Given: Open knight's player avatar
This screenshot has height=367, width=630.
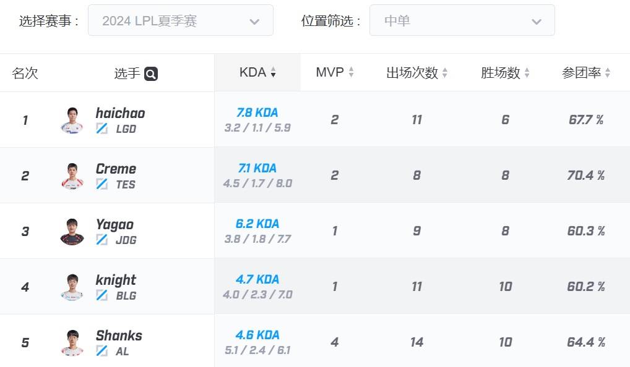Looking at the screenshot, I should tap(72, 287).
